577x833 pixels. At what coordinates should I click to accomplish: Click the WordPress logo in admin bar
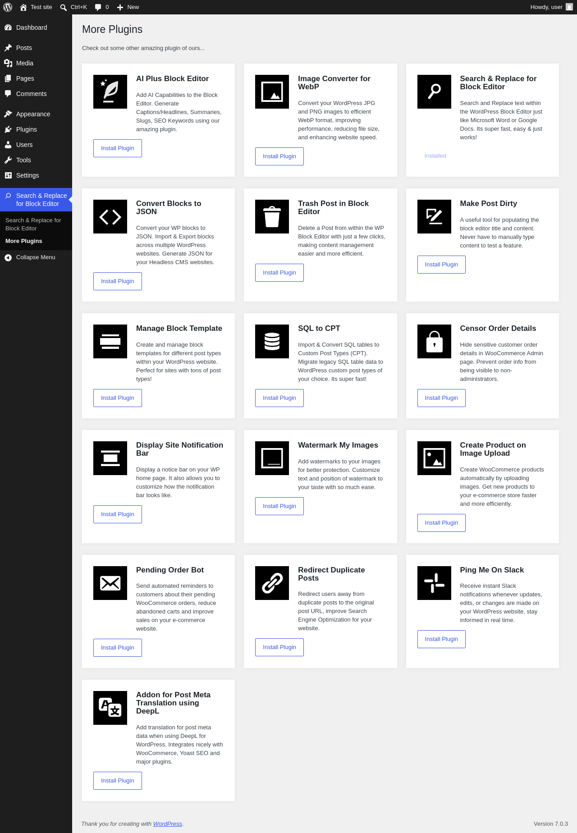pyautogui.click(x=8, y=7)
